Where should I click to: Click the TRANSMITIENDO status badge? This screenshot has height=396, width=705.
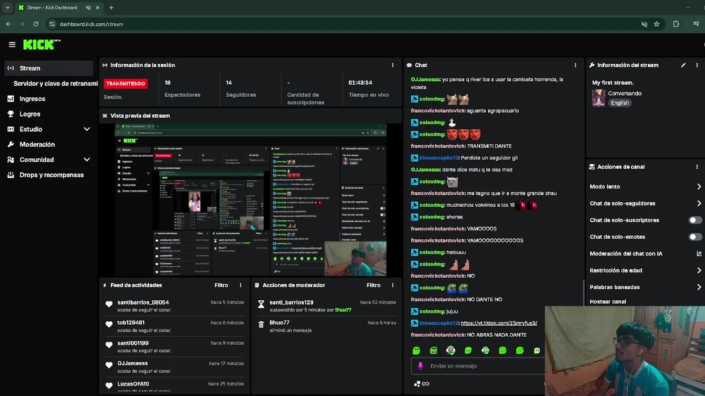click(126, 84)
